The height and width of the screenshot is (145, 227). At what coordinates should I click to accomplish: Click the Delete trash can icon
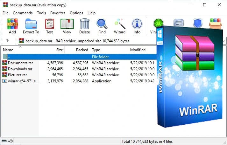coord(85,24)
